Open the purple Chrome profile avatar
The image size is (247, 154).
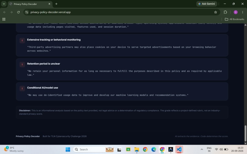pyautogui.click(x=235, y=12)
